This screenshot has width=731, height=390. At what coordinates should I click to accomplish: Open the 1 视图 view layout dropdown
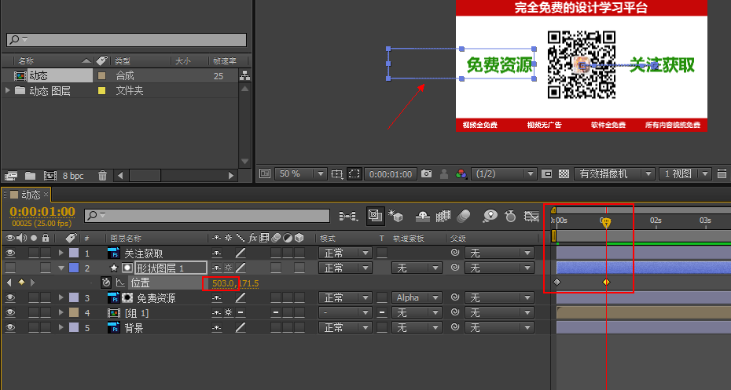click(x=685, y=174)
